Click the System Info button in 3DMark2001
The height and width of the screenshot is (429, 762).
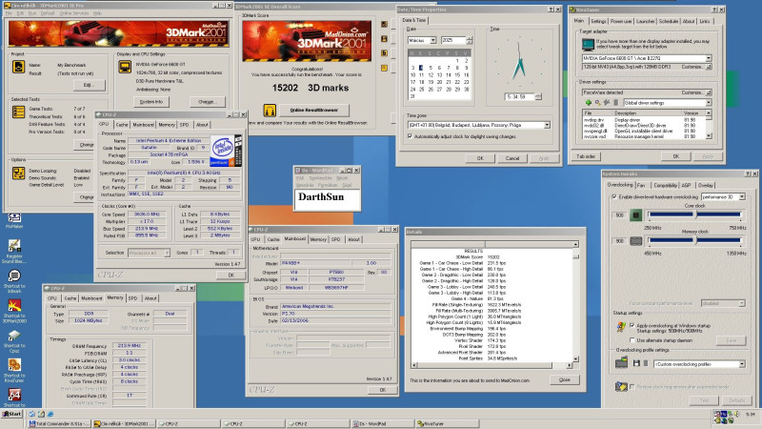(150, 102)
